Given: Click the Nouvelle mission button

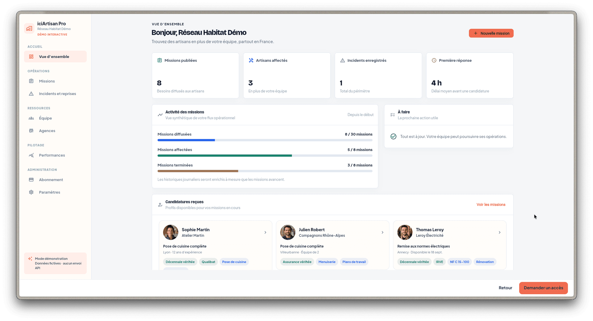Looking at the screenshot, I should 491,33.
